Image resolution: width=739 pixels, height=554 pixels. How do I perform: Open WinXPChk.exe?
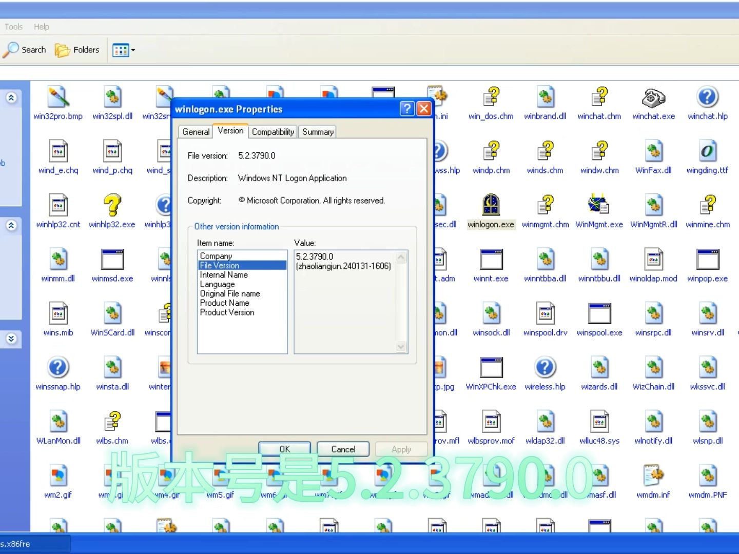(x=491, y=367)
